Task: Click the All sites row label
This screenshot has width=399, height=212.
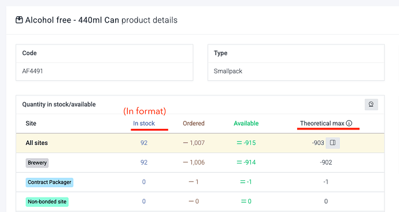Action: coord(36,143)
